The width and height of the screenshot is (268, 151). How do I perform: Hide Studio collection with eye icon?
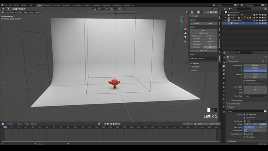(260, 18)
